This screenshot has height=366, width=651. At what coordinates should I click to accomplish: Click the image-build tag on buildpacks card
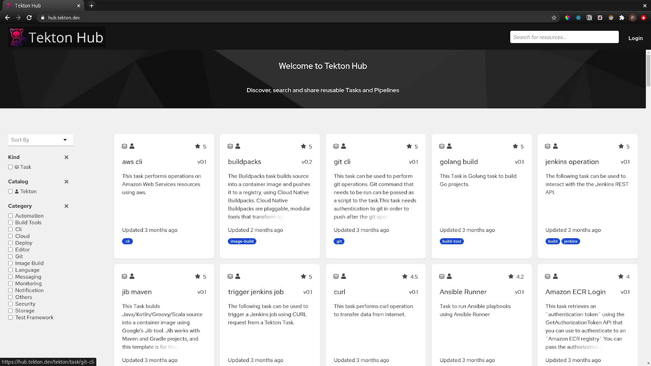pos(242,241)
